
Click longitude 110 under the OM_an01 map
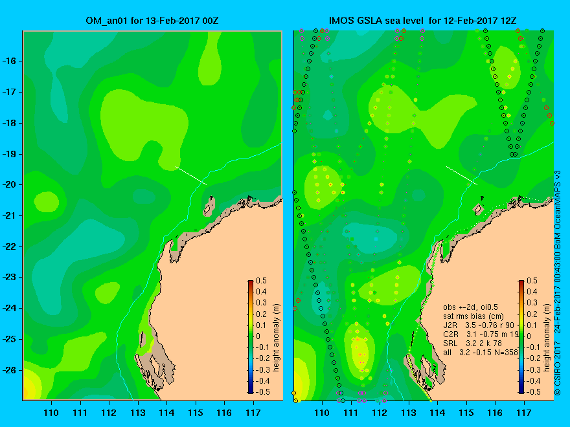pyautogui.click(x=51, y=413)
